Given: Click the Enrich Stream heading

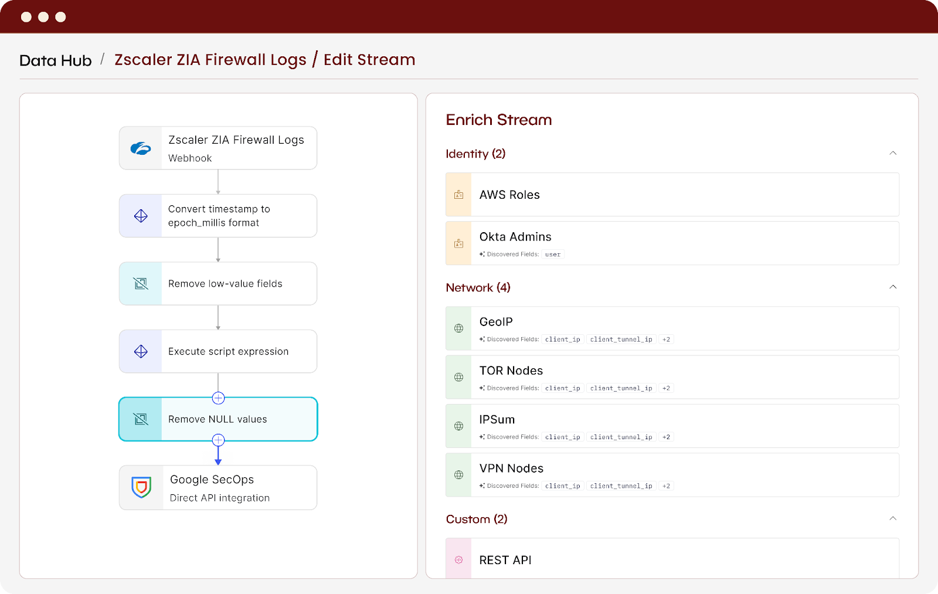Looking at the screenshot, I should (499, 120).
